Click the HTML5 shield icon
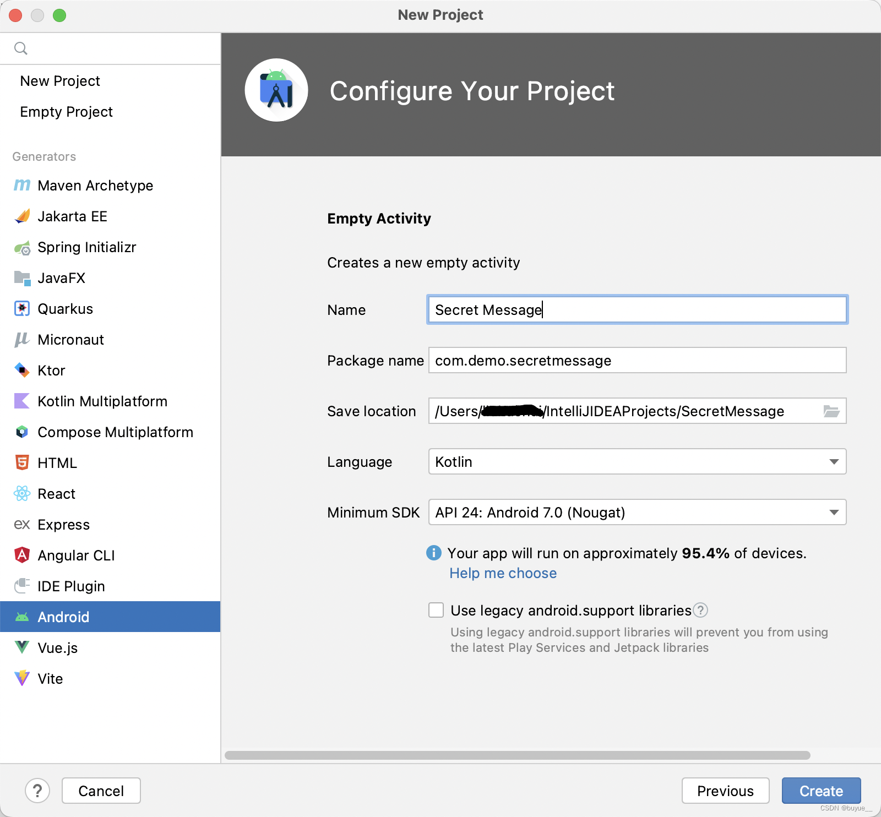Image resolution: width=881 pixels, height=817 pixels. [22, 462]
